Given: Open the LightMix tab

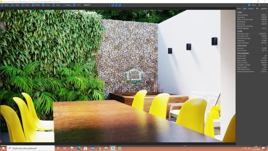Looking at the screenshot, I should [x=263, y=8].
